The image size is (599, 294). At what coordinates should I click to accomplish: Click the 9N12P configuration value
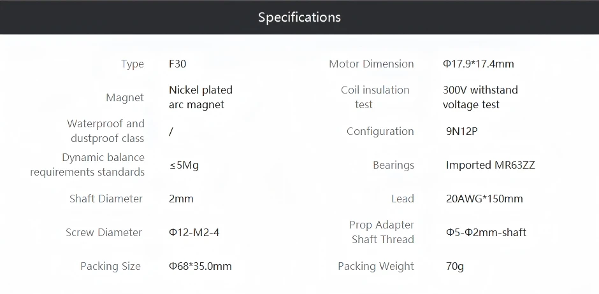click(x=462, y=131)
